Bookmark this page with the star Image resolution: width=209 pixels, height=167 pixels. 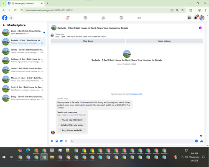click(183, 10)
